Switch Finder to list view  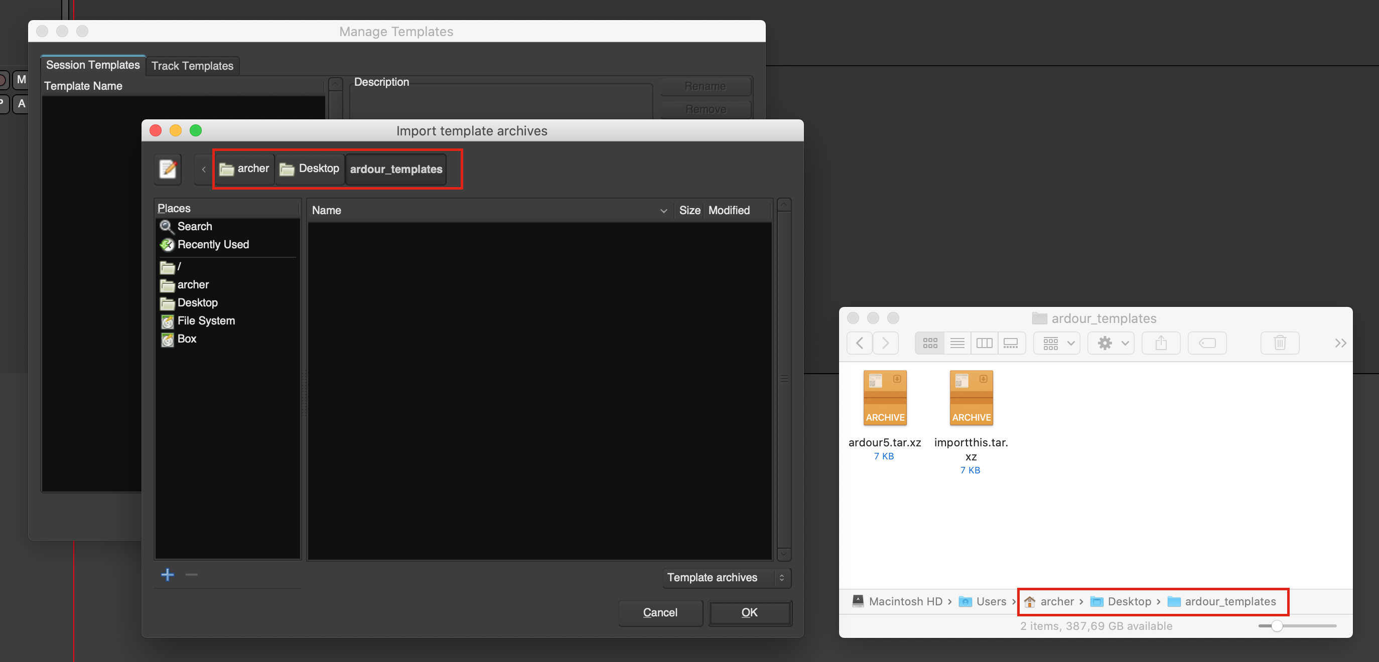(957, 343)
